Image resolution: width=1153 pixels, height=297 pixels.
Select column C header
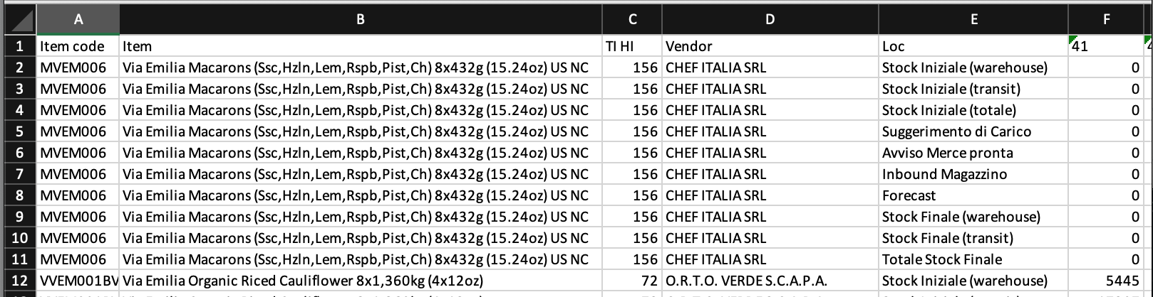coord(632,20)
